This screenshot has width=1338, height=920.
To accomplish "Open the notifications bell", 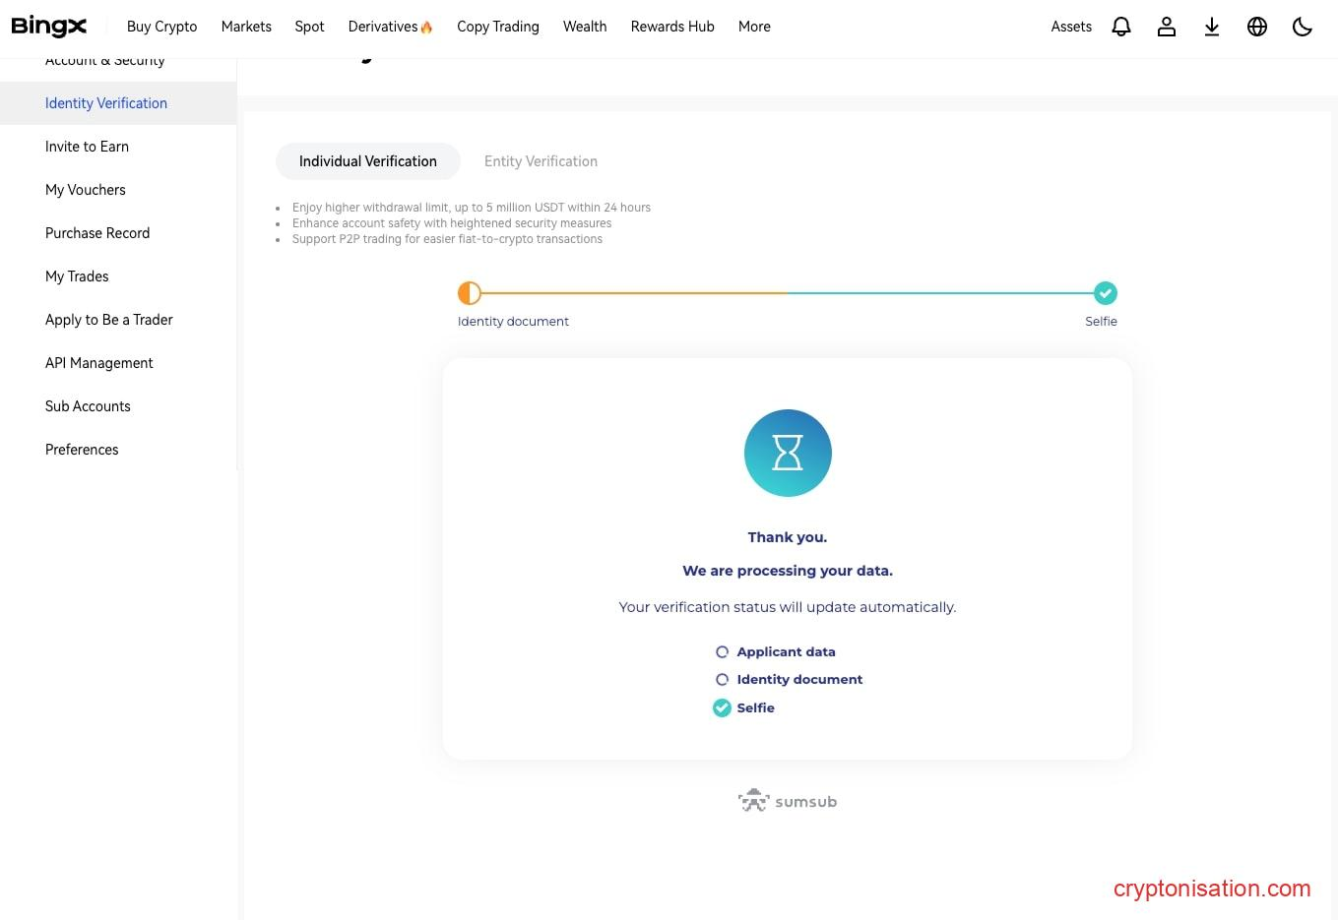I will click(x=1120, y=27).
